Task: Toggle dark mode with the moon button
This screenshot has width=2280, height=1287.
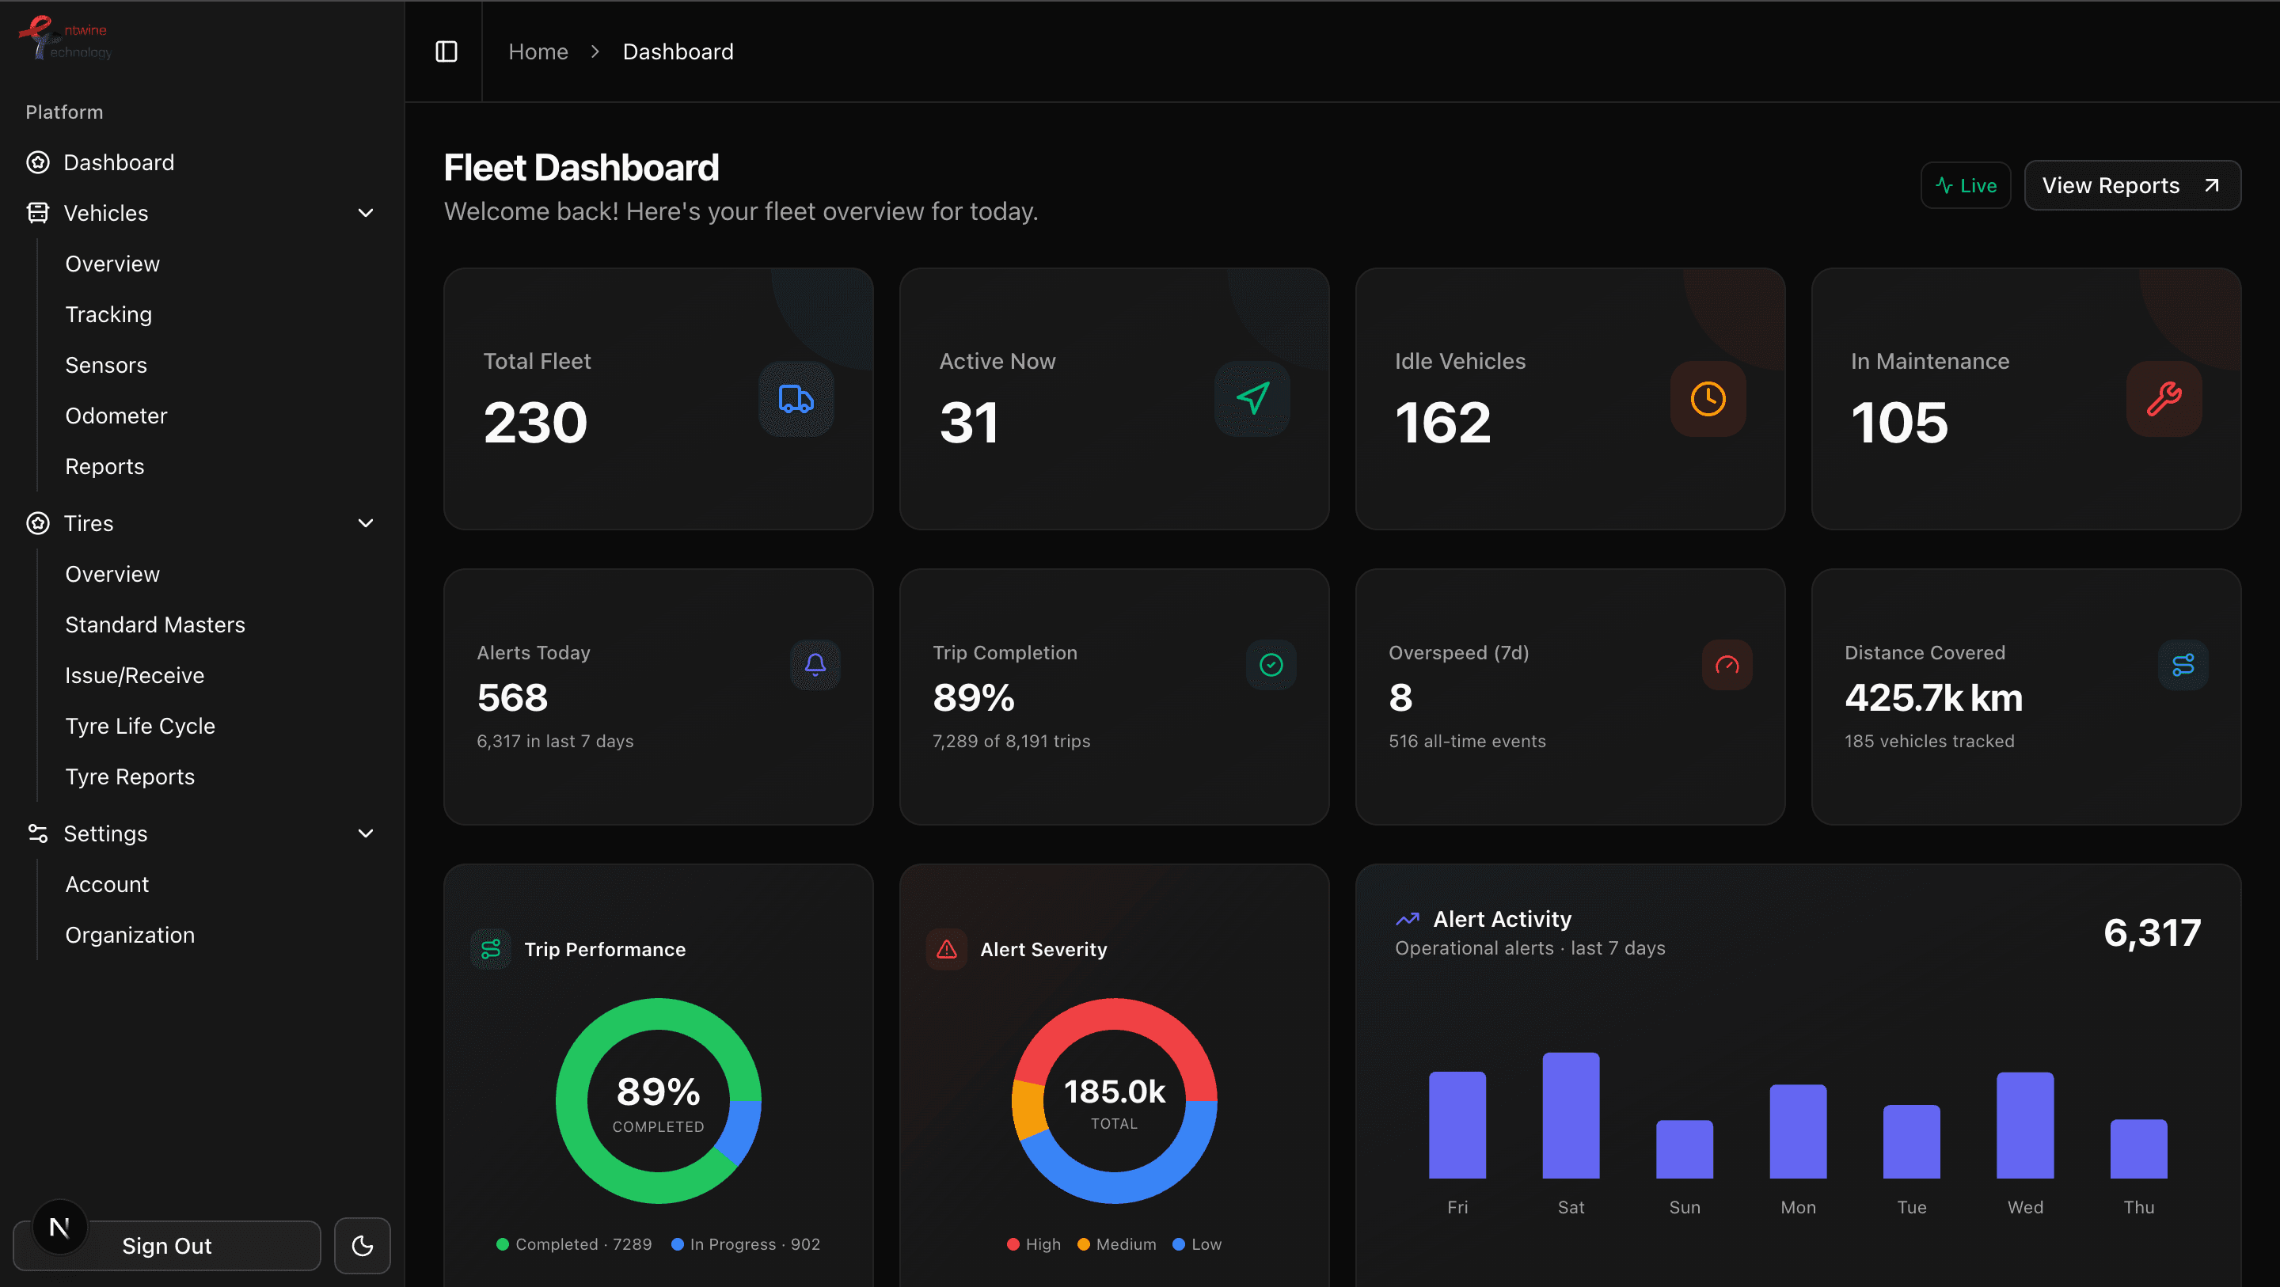Action: point(362,1245)
